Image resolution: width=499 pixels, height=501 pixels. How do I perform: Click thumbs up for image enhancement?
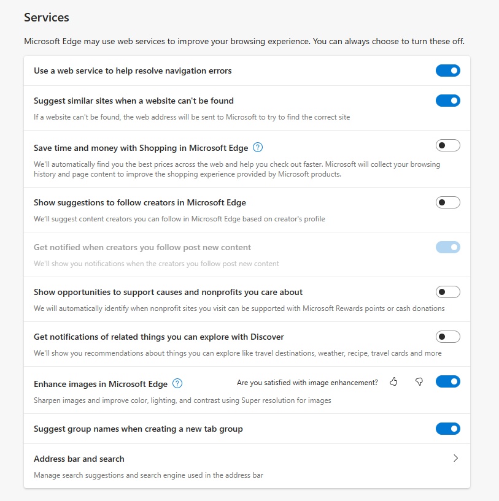tap(393, 381)
